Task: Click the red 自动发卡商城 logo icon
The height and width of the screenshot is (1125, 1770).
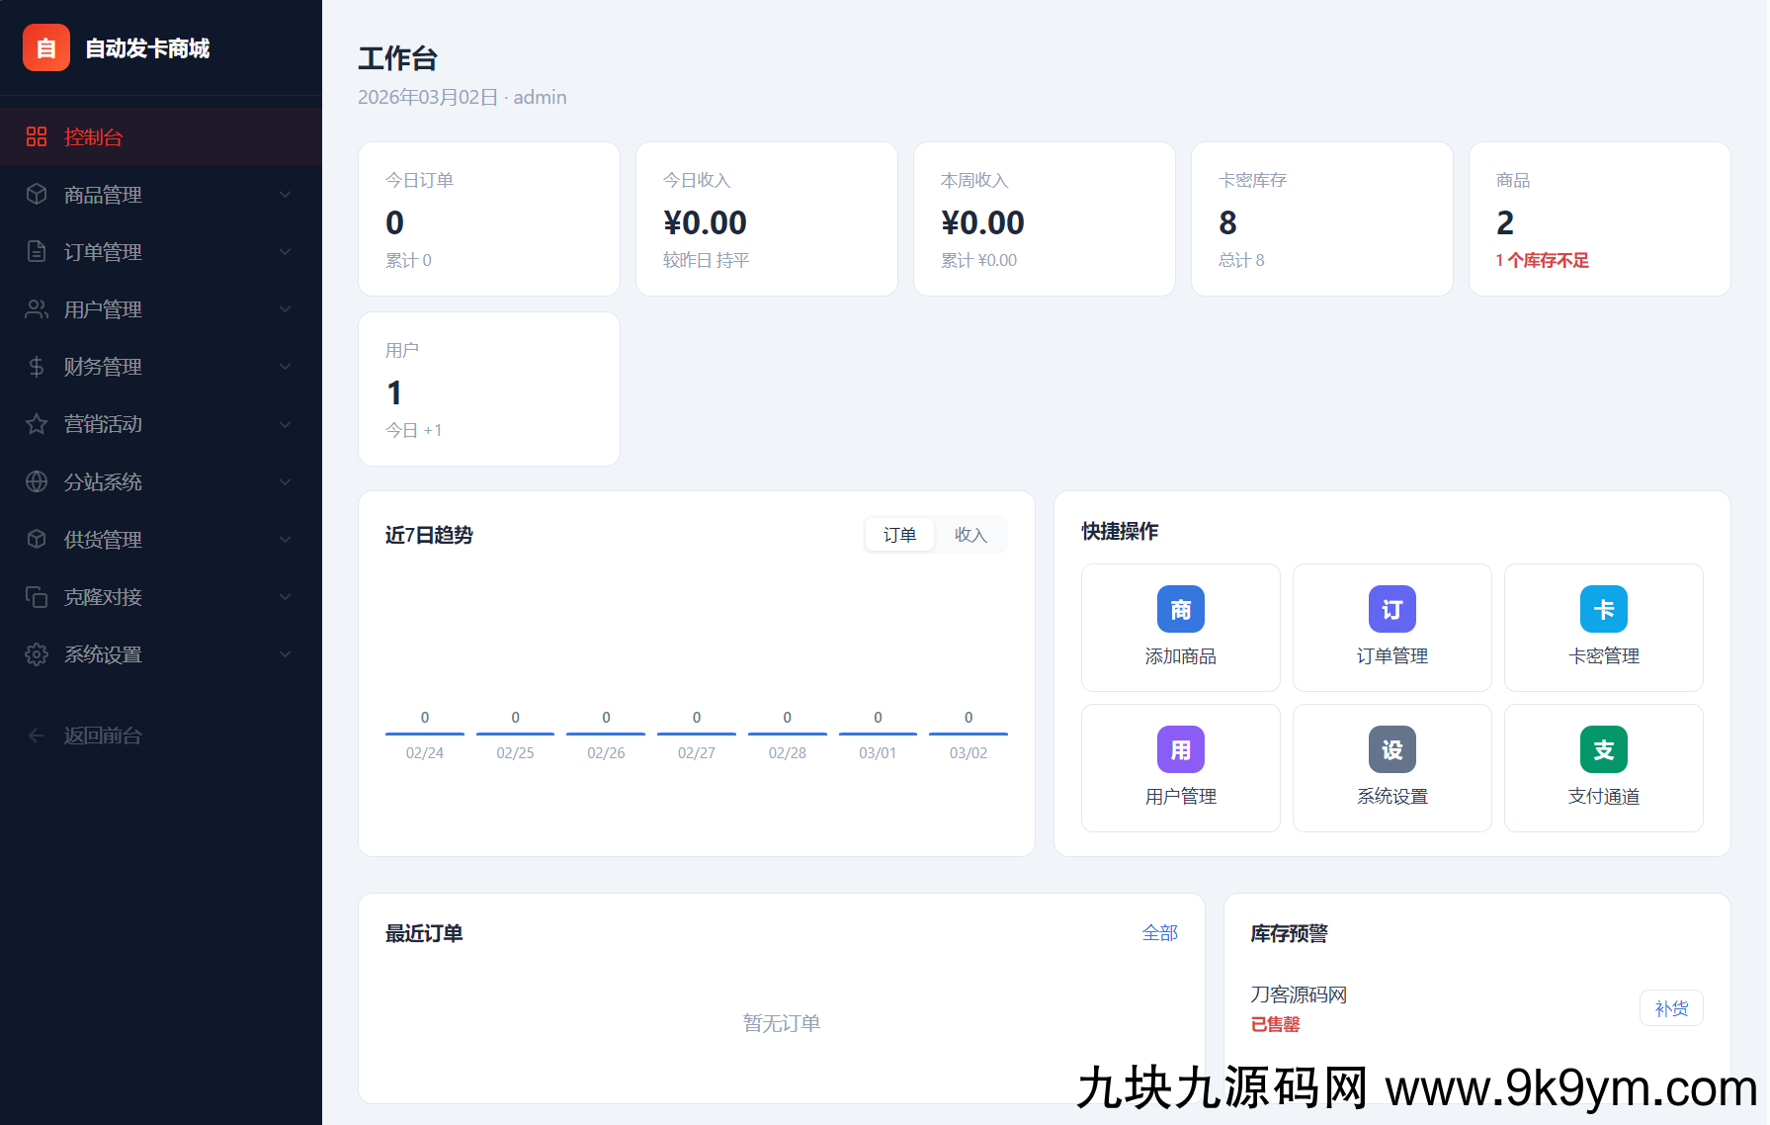Action: (x=46, y=47)
